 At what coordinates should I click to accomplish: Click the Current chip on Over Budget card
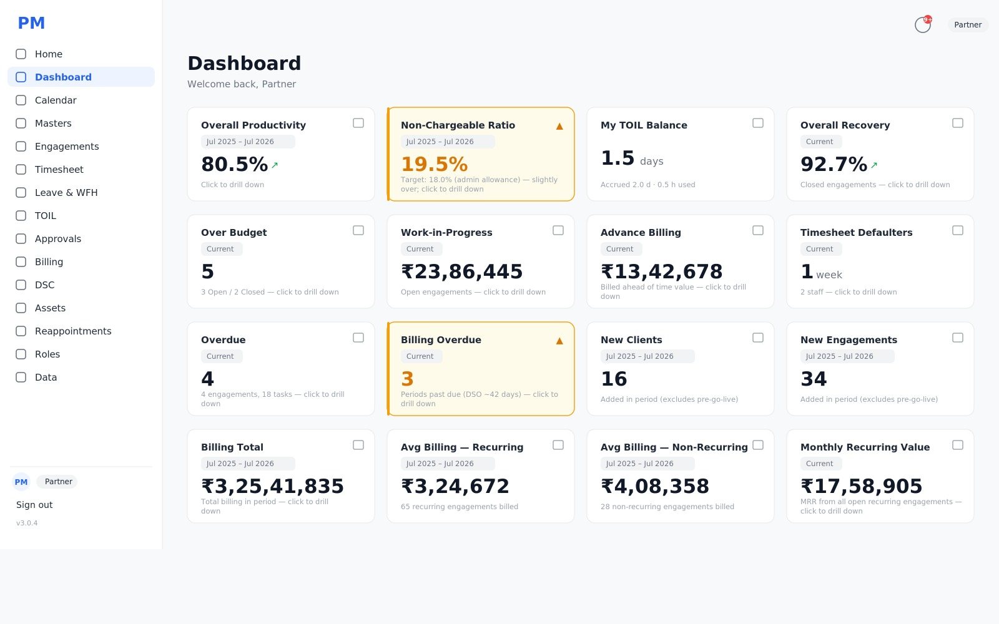point(222,249)
